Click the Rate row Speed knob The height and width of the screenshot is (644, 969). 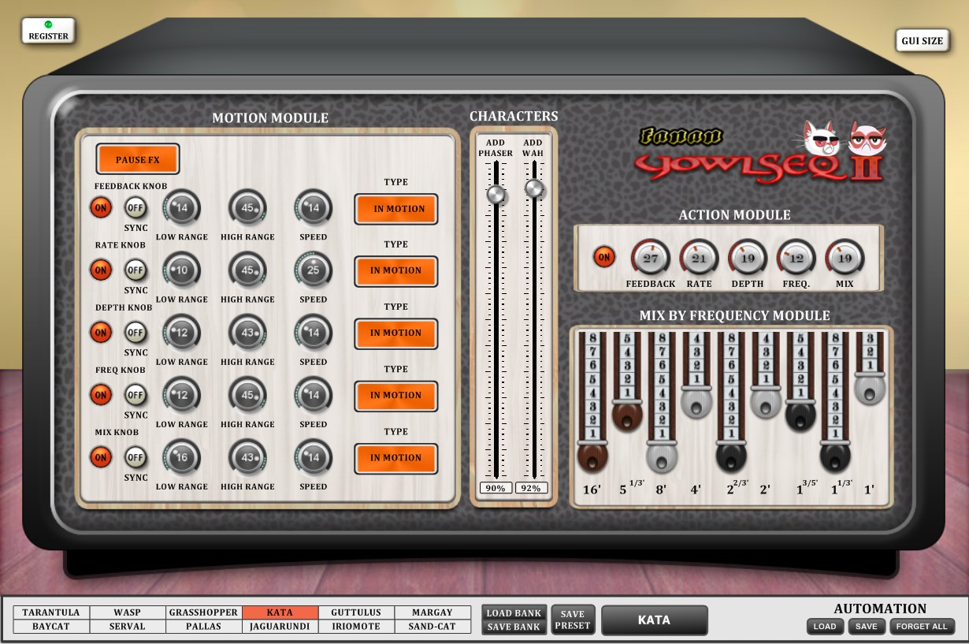click(314, 270)
